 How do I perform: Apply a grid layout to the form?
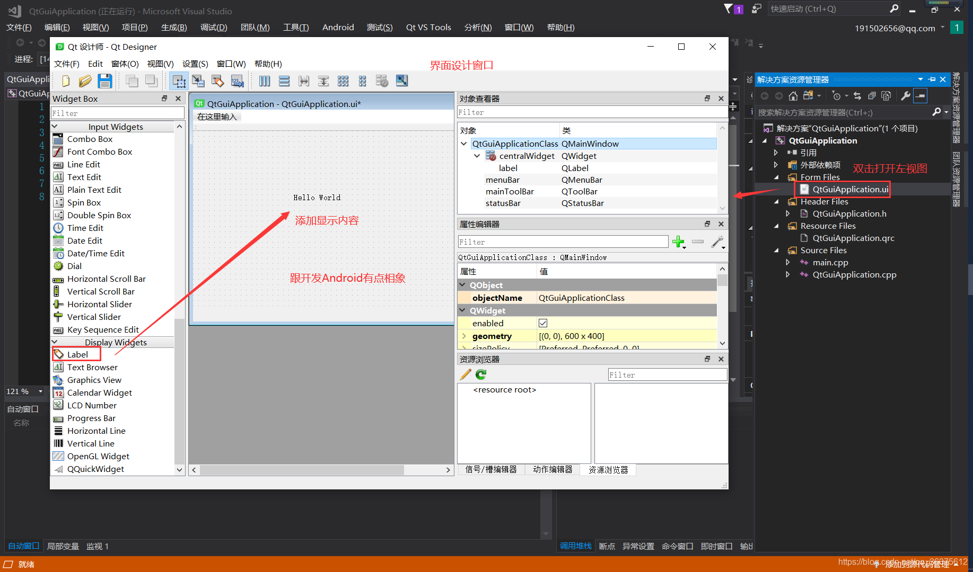343,81
